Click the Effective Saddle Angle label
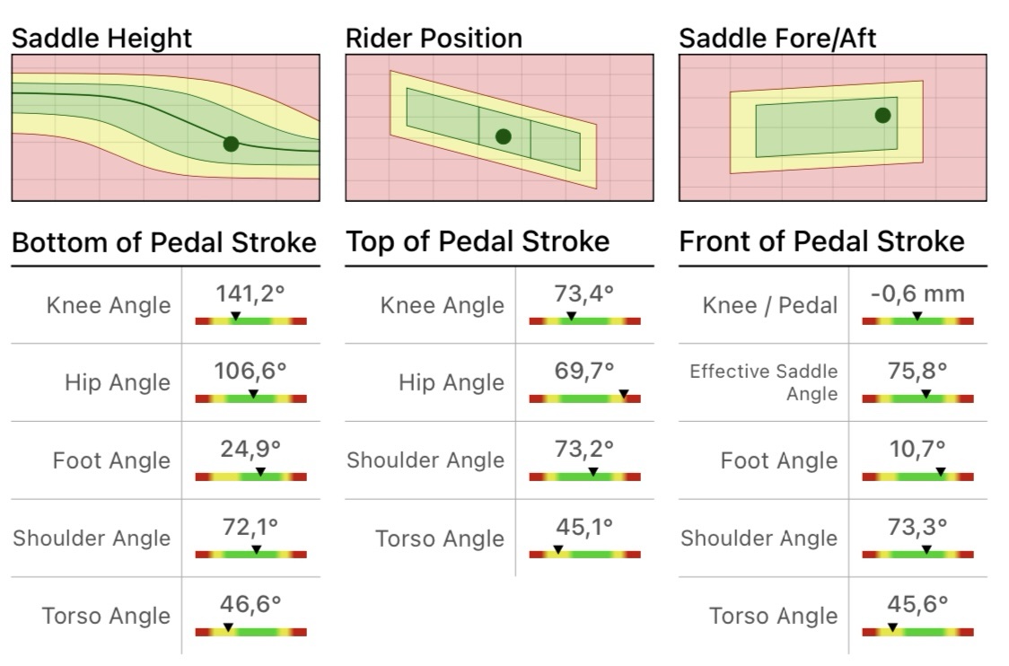This screenshot has width=1009, height=666. pyautogui.click(x=763, y=382)
